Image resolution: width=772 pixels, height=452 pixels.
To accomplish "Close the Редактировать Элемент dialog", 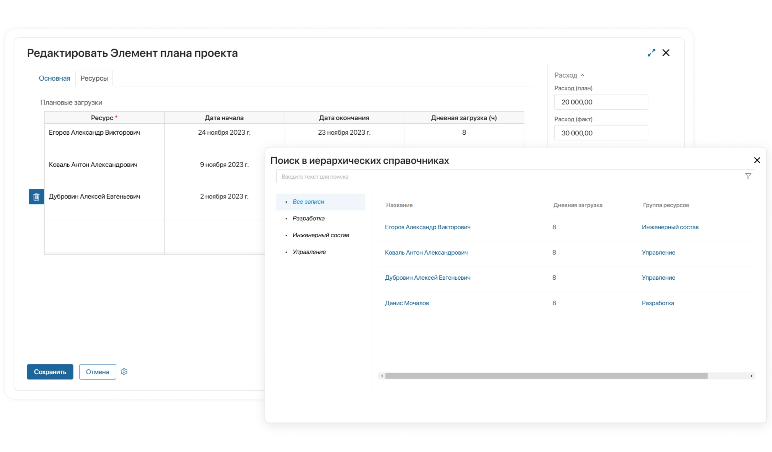I will [666, 53].
